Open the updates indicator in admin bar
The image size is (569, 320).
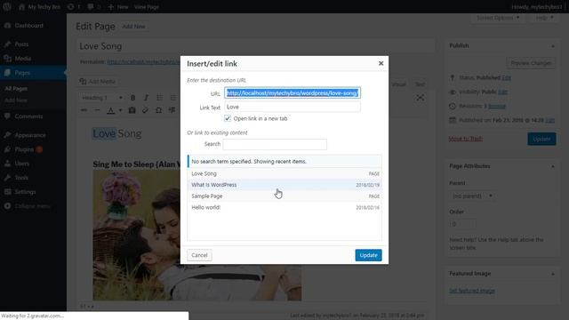(x=74, y=6)
